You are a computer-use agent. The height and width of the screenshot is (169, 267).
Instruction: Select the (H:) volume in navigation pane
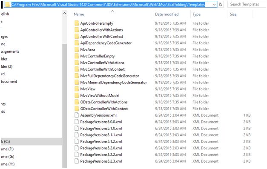click(x=8, y=164)
